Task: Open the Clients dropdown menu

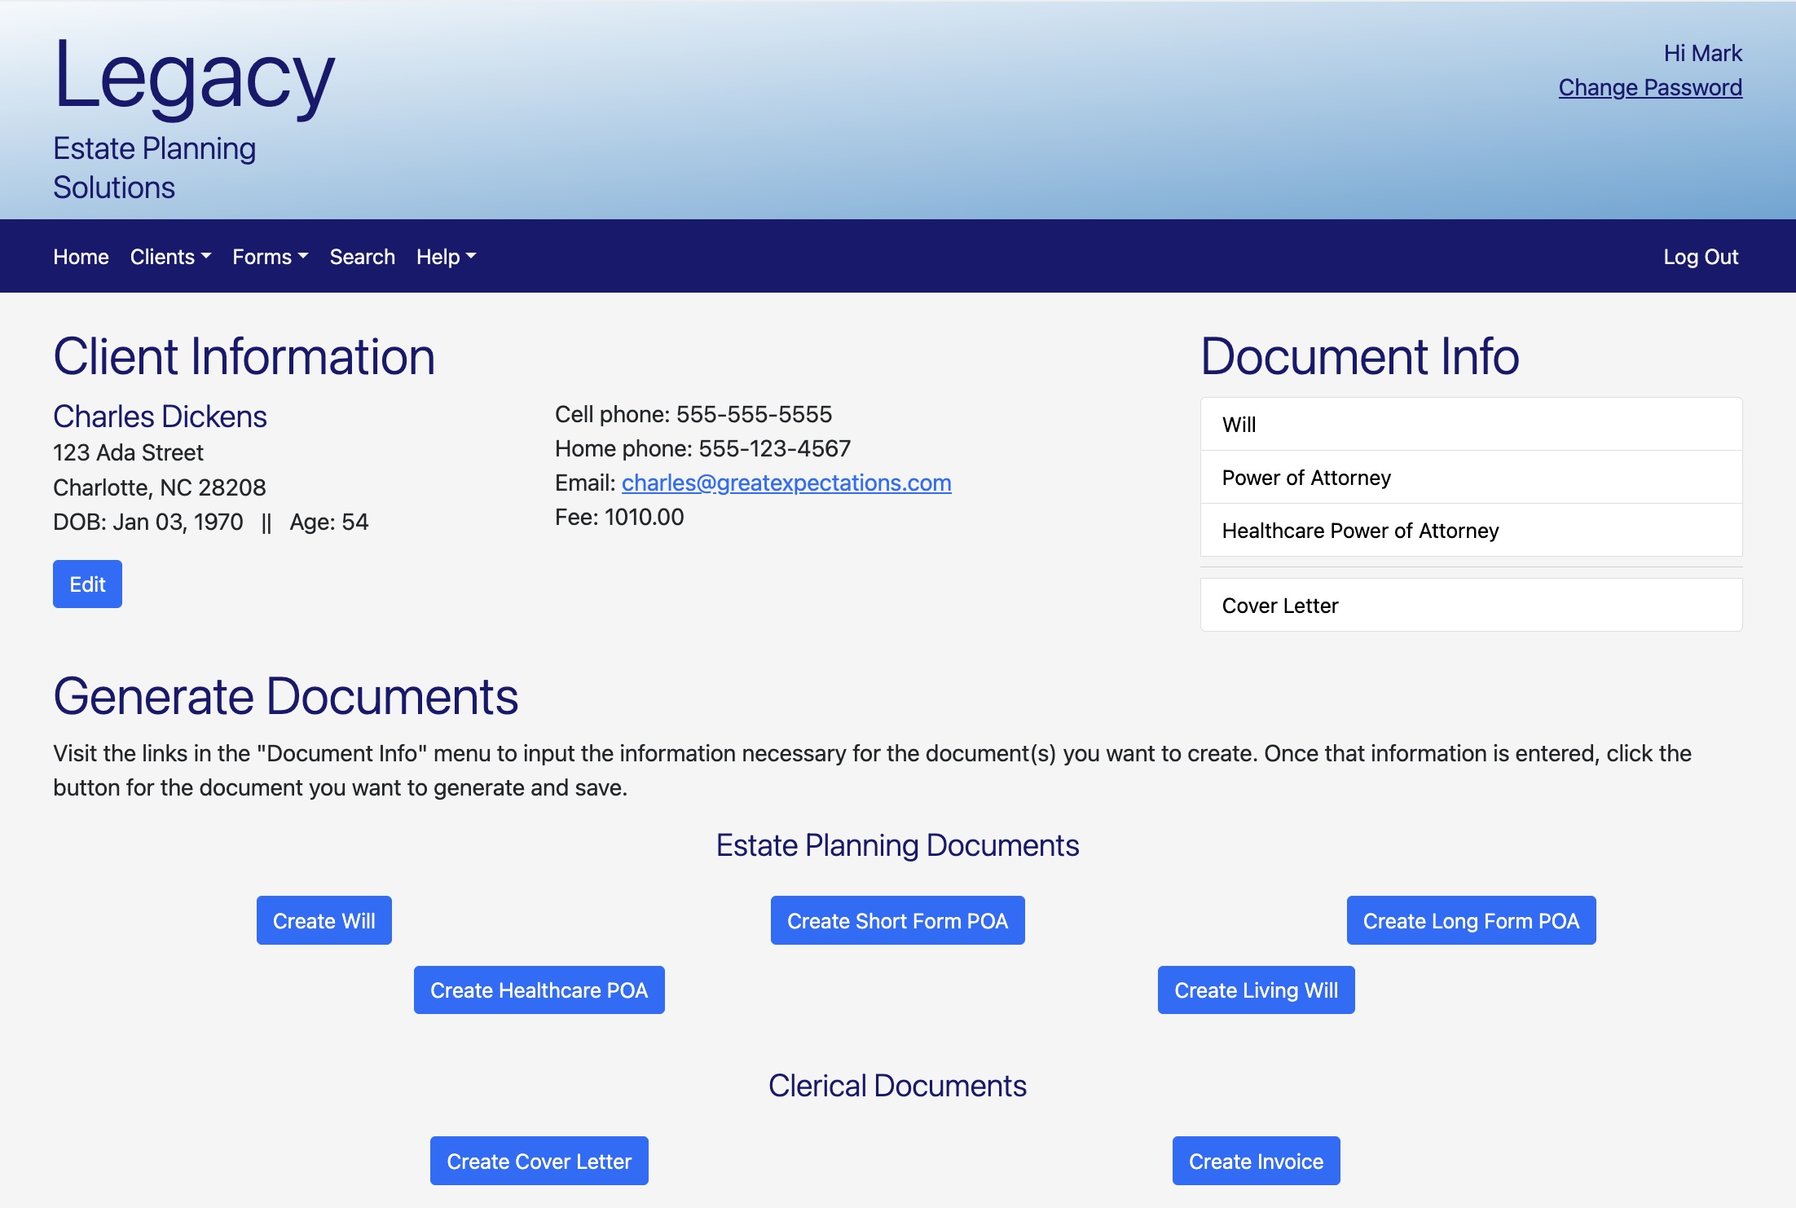Action: click(170, 257)
